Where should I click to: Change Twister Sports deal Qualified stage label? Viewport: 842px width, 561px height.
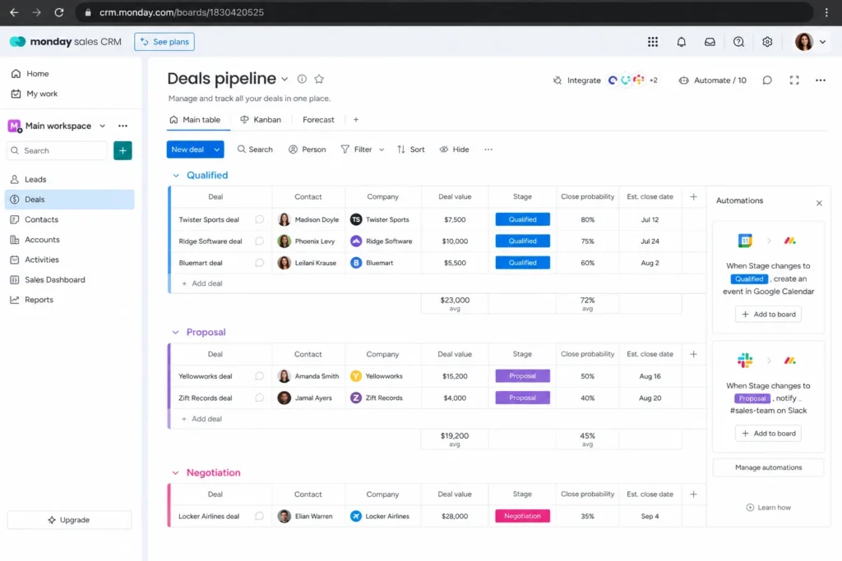(x=522, y=219)
